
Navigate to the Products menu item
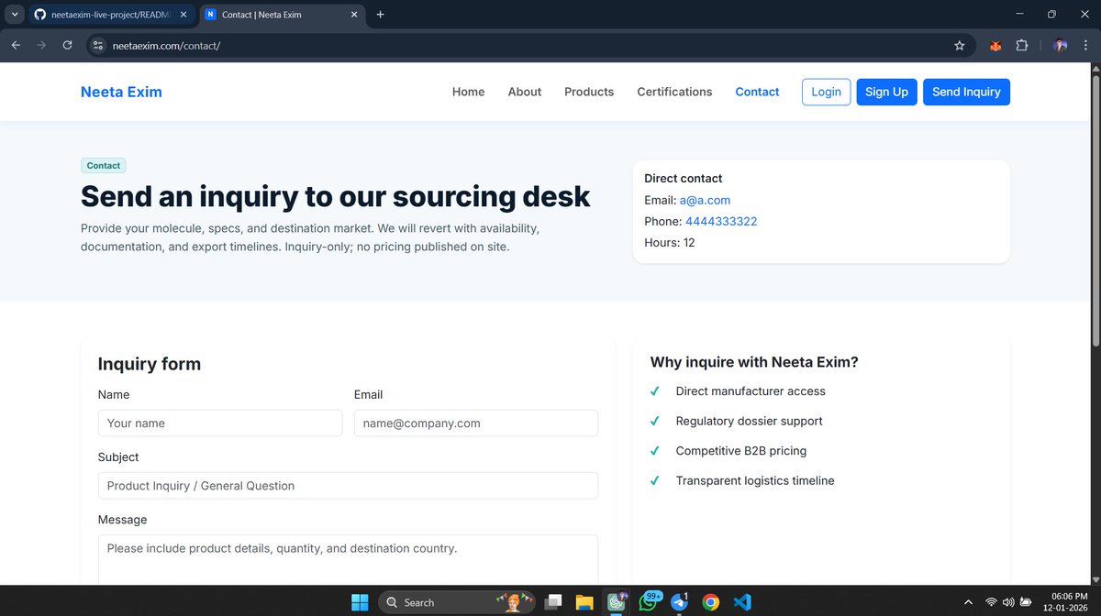[x=589, y=92]
